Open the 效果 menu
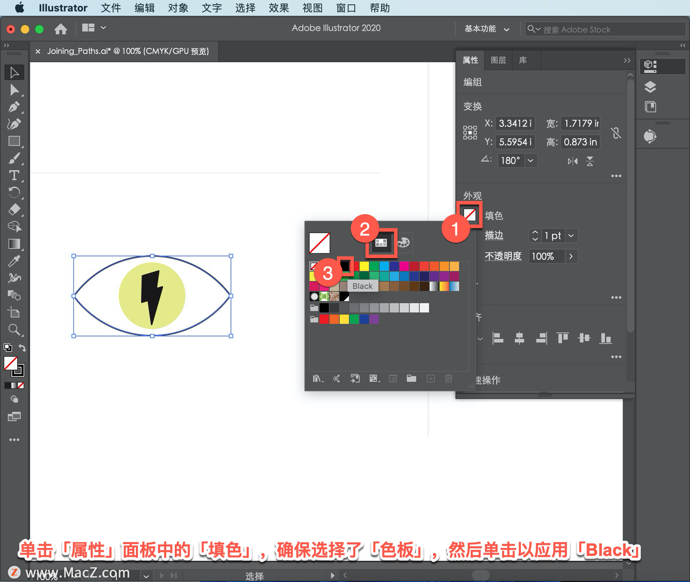This screenshot has width=690, height=582. (279, 8)
